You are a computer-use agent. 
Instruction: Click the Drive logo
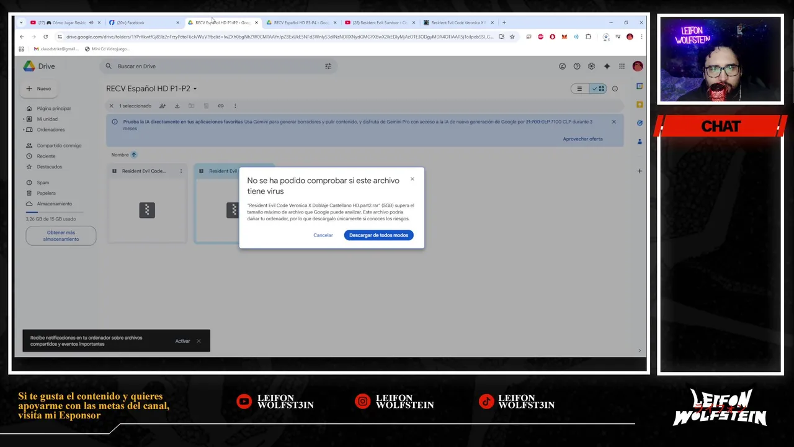[x=39, y=66]
